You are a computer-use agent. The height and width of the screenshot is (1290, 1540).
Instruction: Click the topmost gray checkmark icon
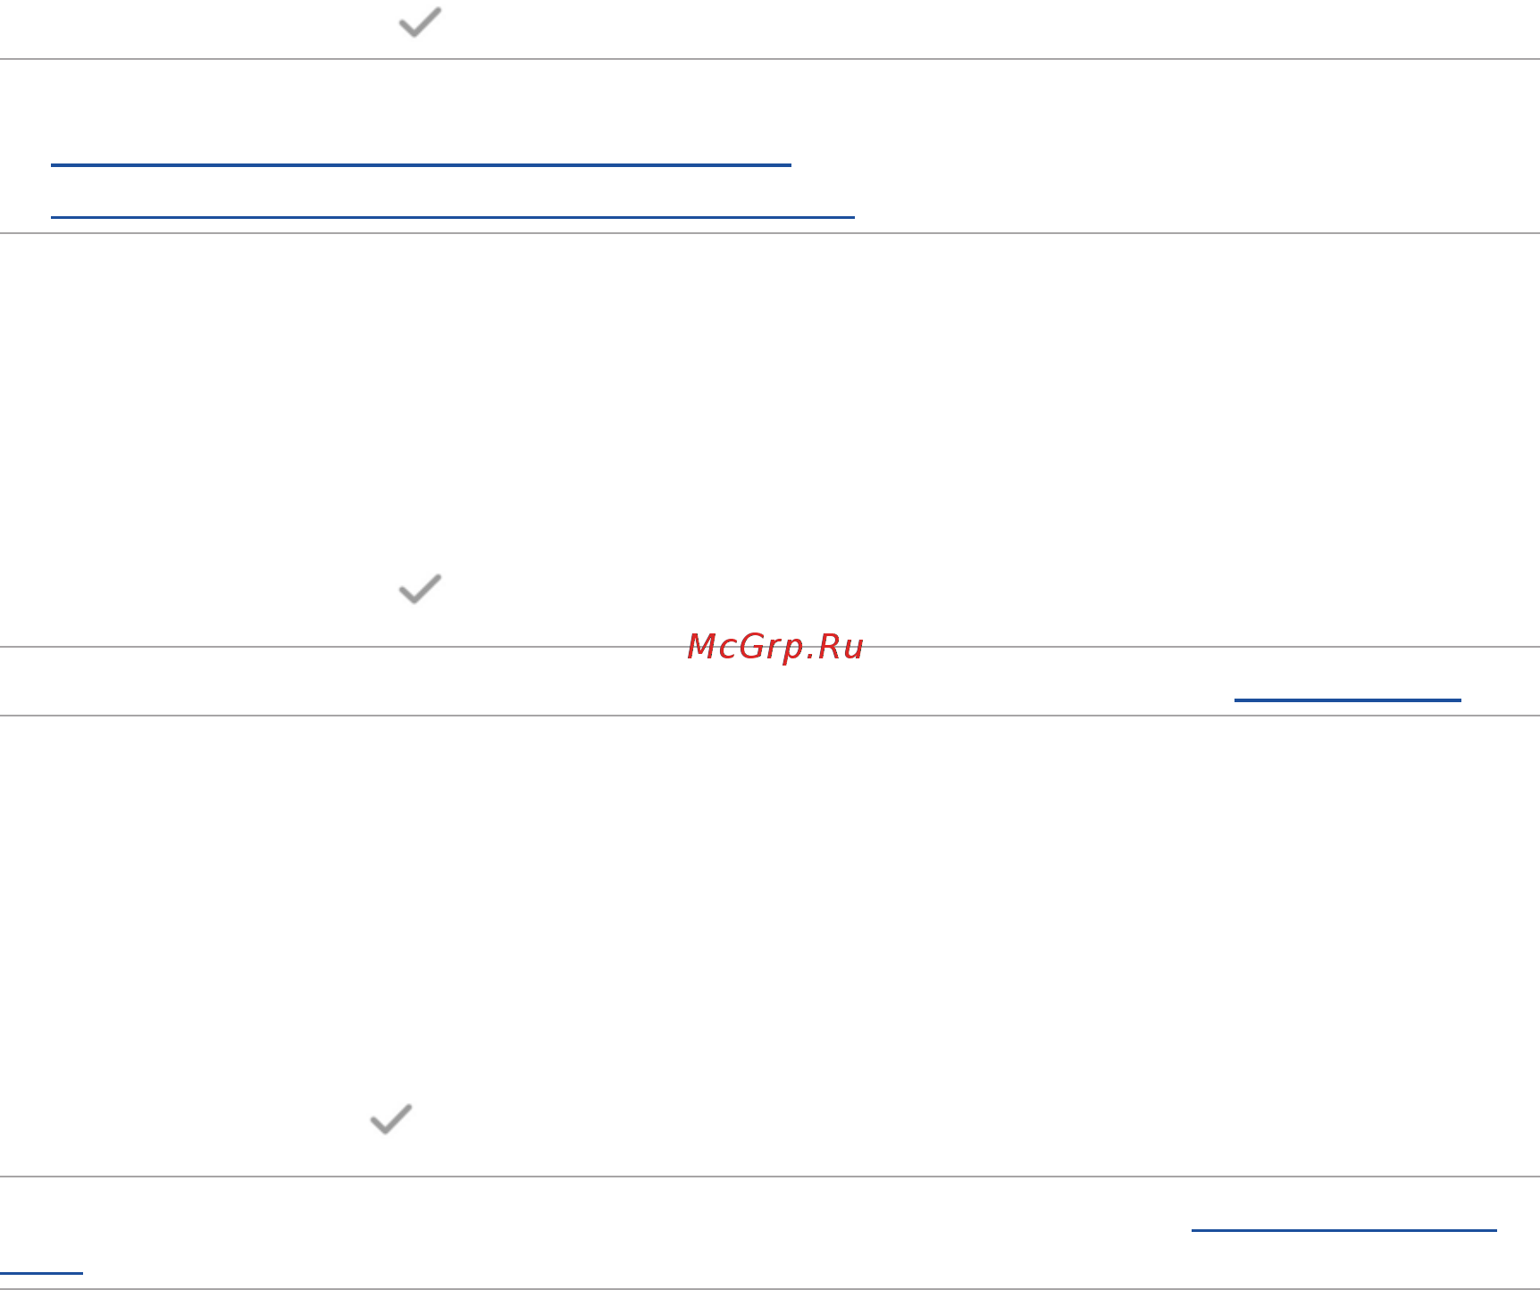click(x=420, y=22)
